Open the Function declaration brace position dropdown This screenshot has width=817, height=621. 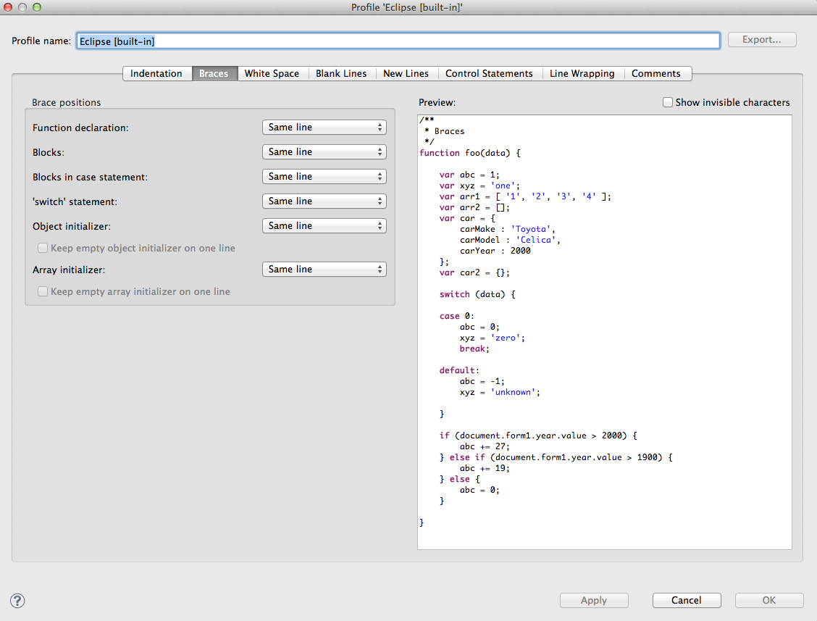(324, 128)
